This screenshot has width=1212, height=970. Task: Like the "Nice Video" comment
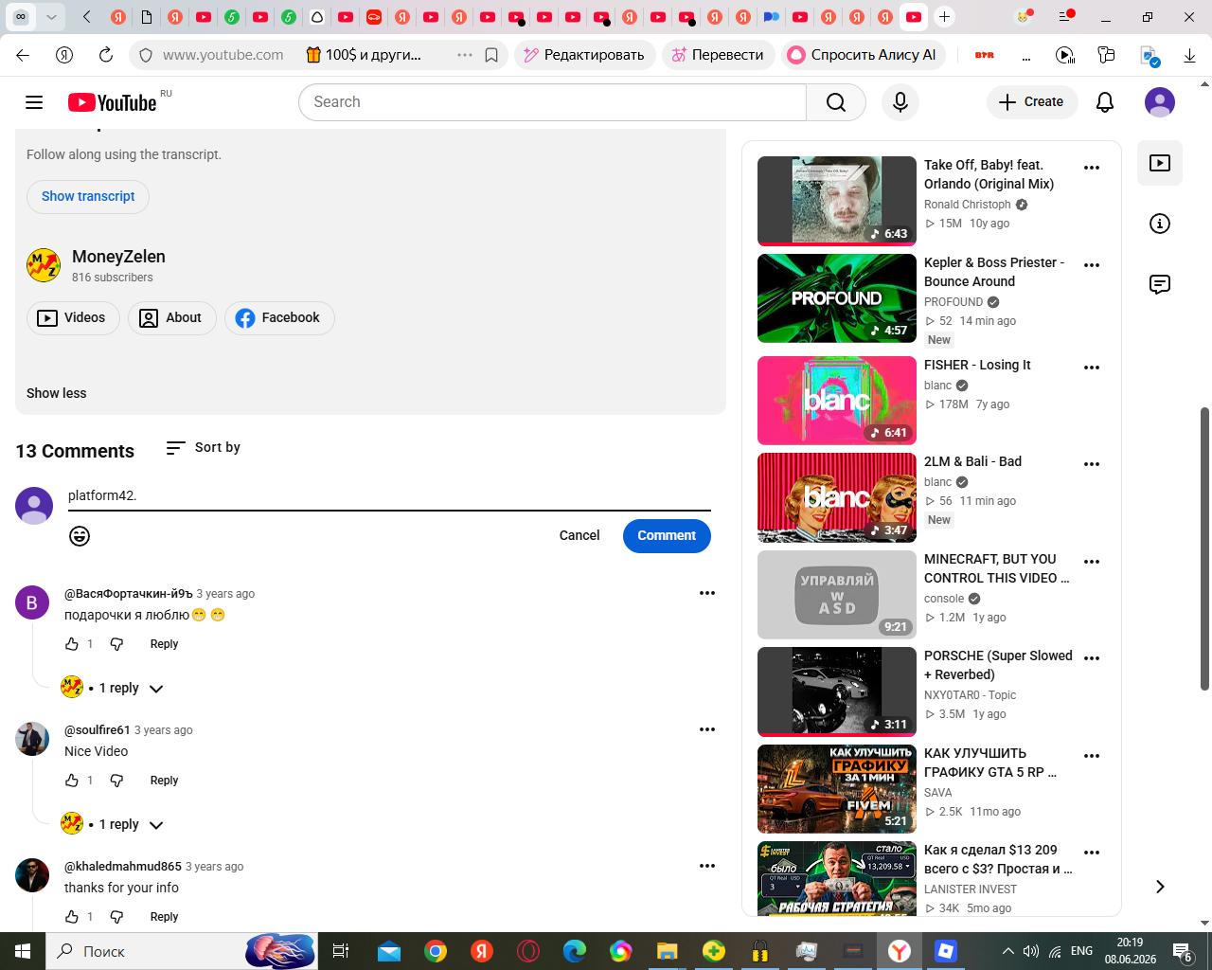(x=72, y=781)
